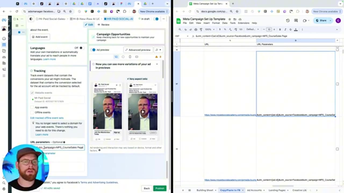Click the warning triangle icon in ad preview
This screenshot has height=193, width=344.
pyautogui.click(x=156, y=57)
